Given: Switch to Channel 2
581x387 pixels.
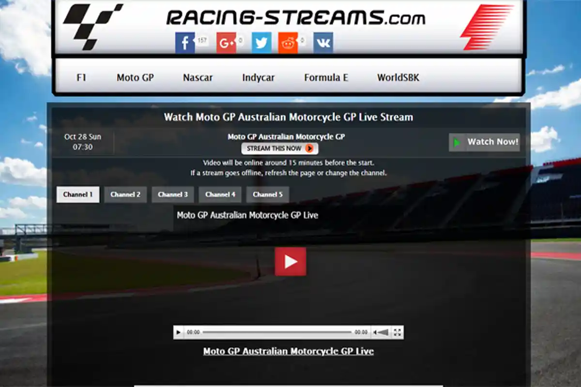Looking at the screenshot, I should (125, 194).
